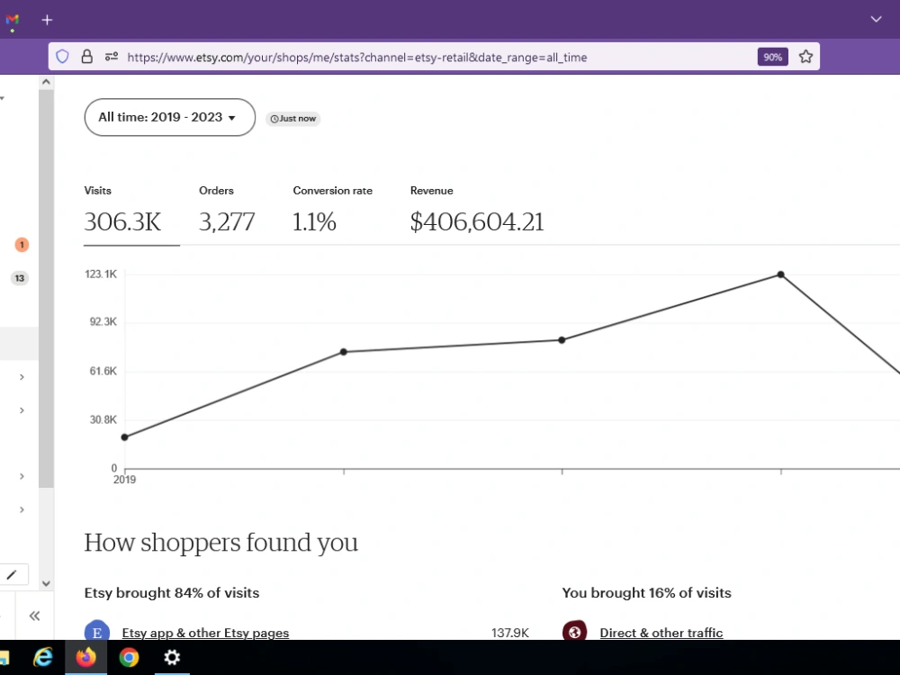This screenshot has width=900, height=675.
Task: Click the How shoppers found you heading
Action: [x=221, y=543]
